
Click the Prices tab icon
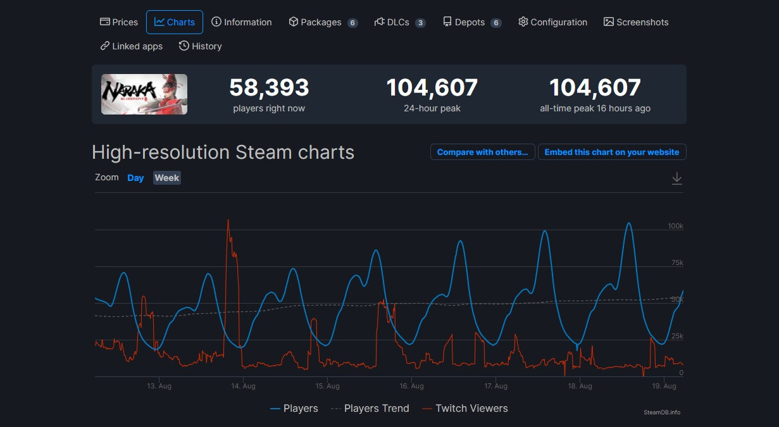[x=105, y=22]
